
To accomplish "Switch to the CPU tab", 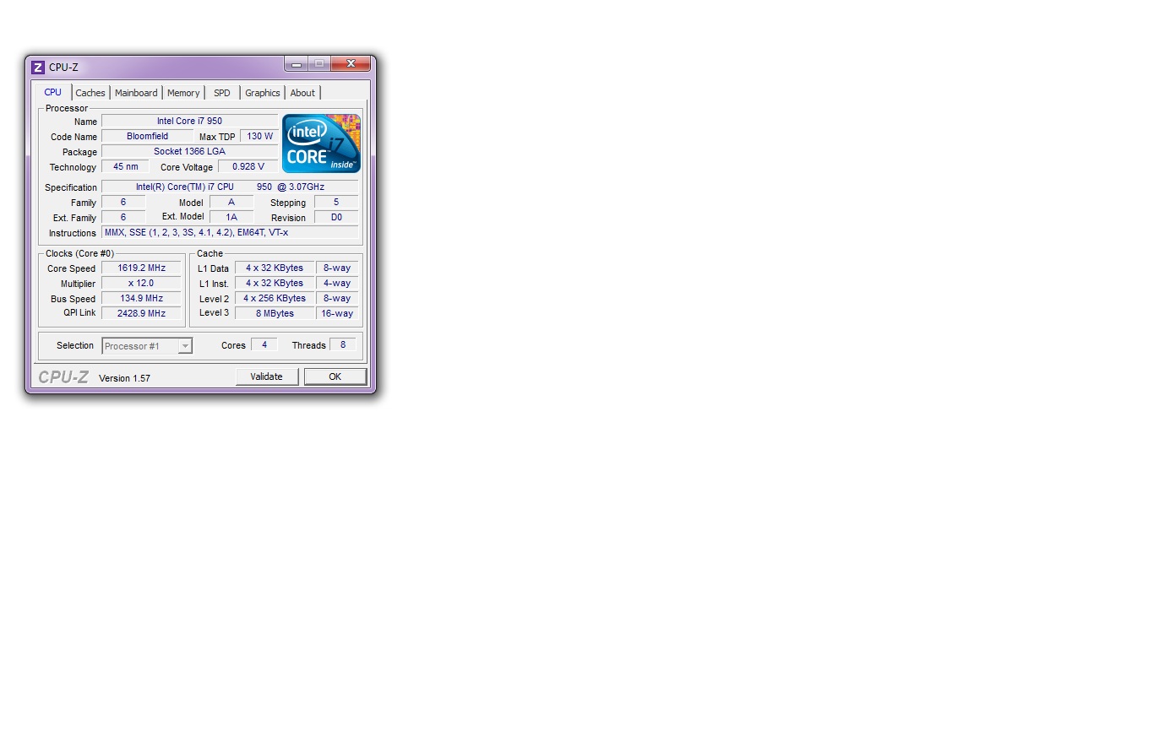I will click(x=52, y=92).
